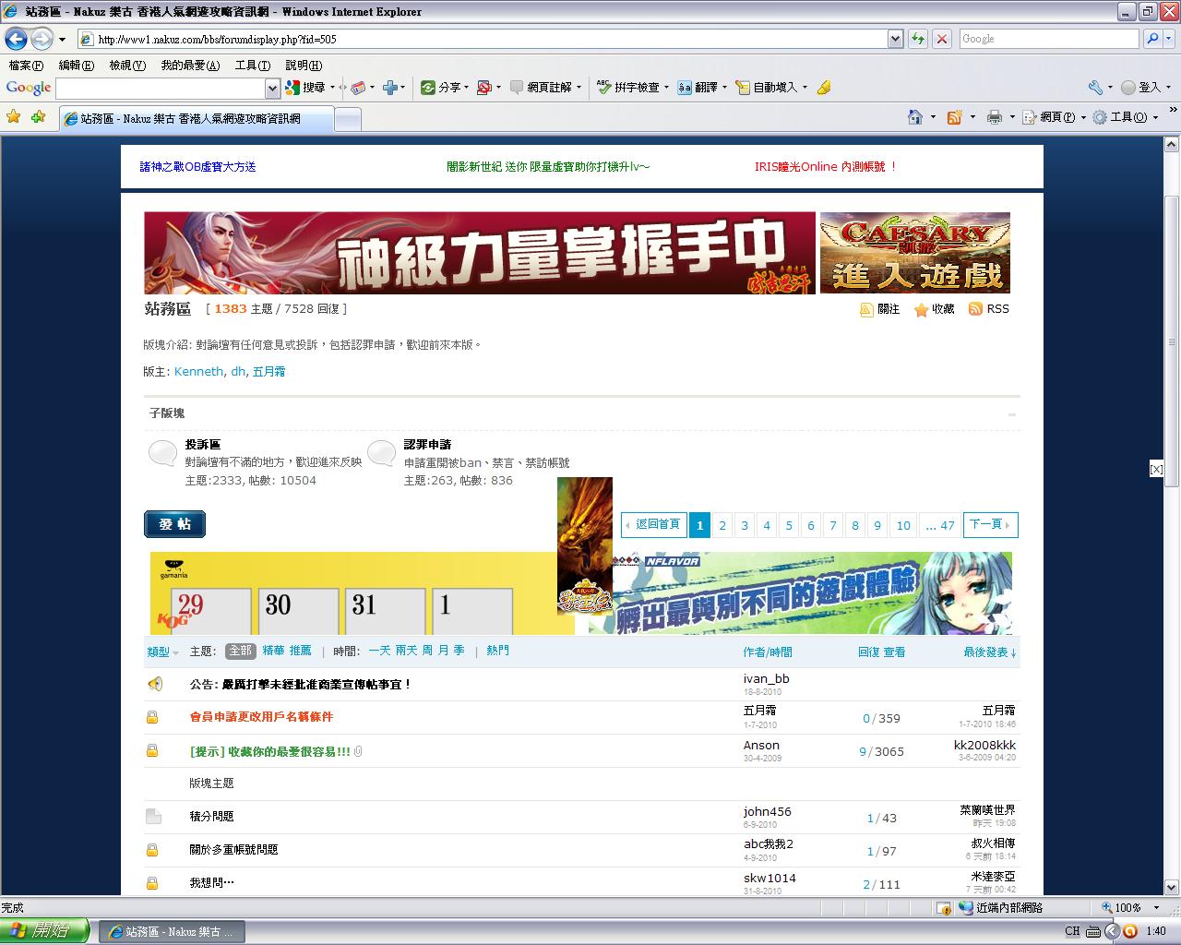Screen dimensions: 1181x945
Task: Click the IE Back navigation button
Action: click(17, 39)
